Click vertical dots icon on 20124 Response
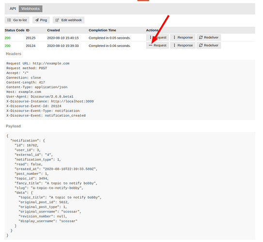This screenshot has width=263, height=242. point(174,45)
